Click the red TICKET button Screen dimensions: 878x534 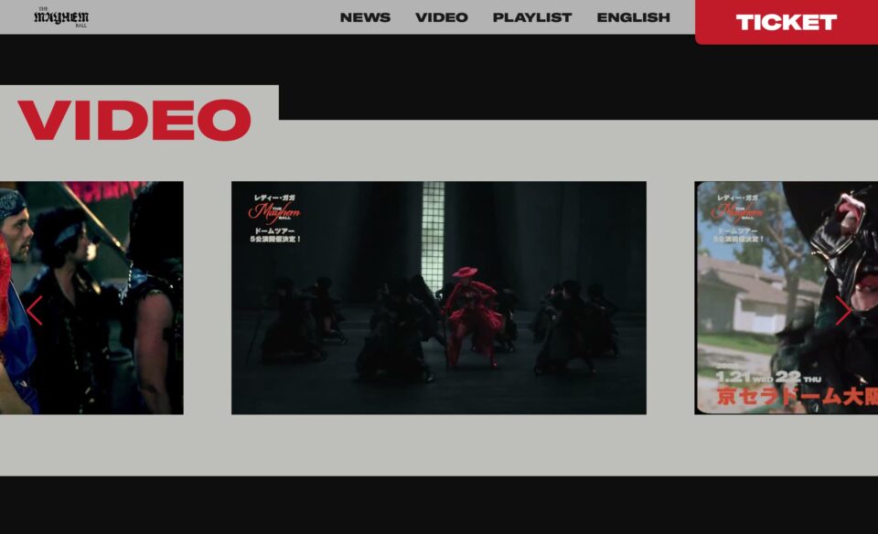pos(787,22)
